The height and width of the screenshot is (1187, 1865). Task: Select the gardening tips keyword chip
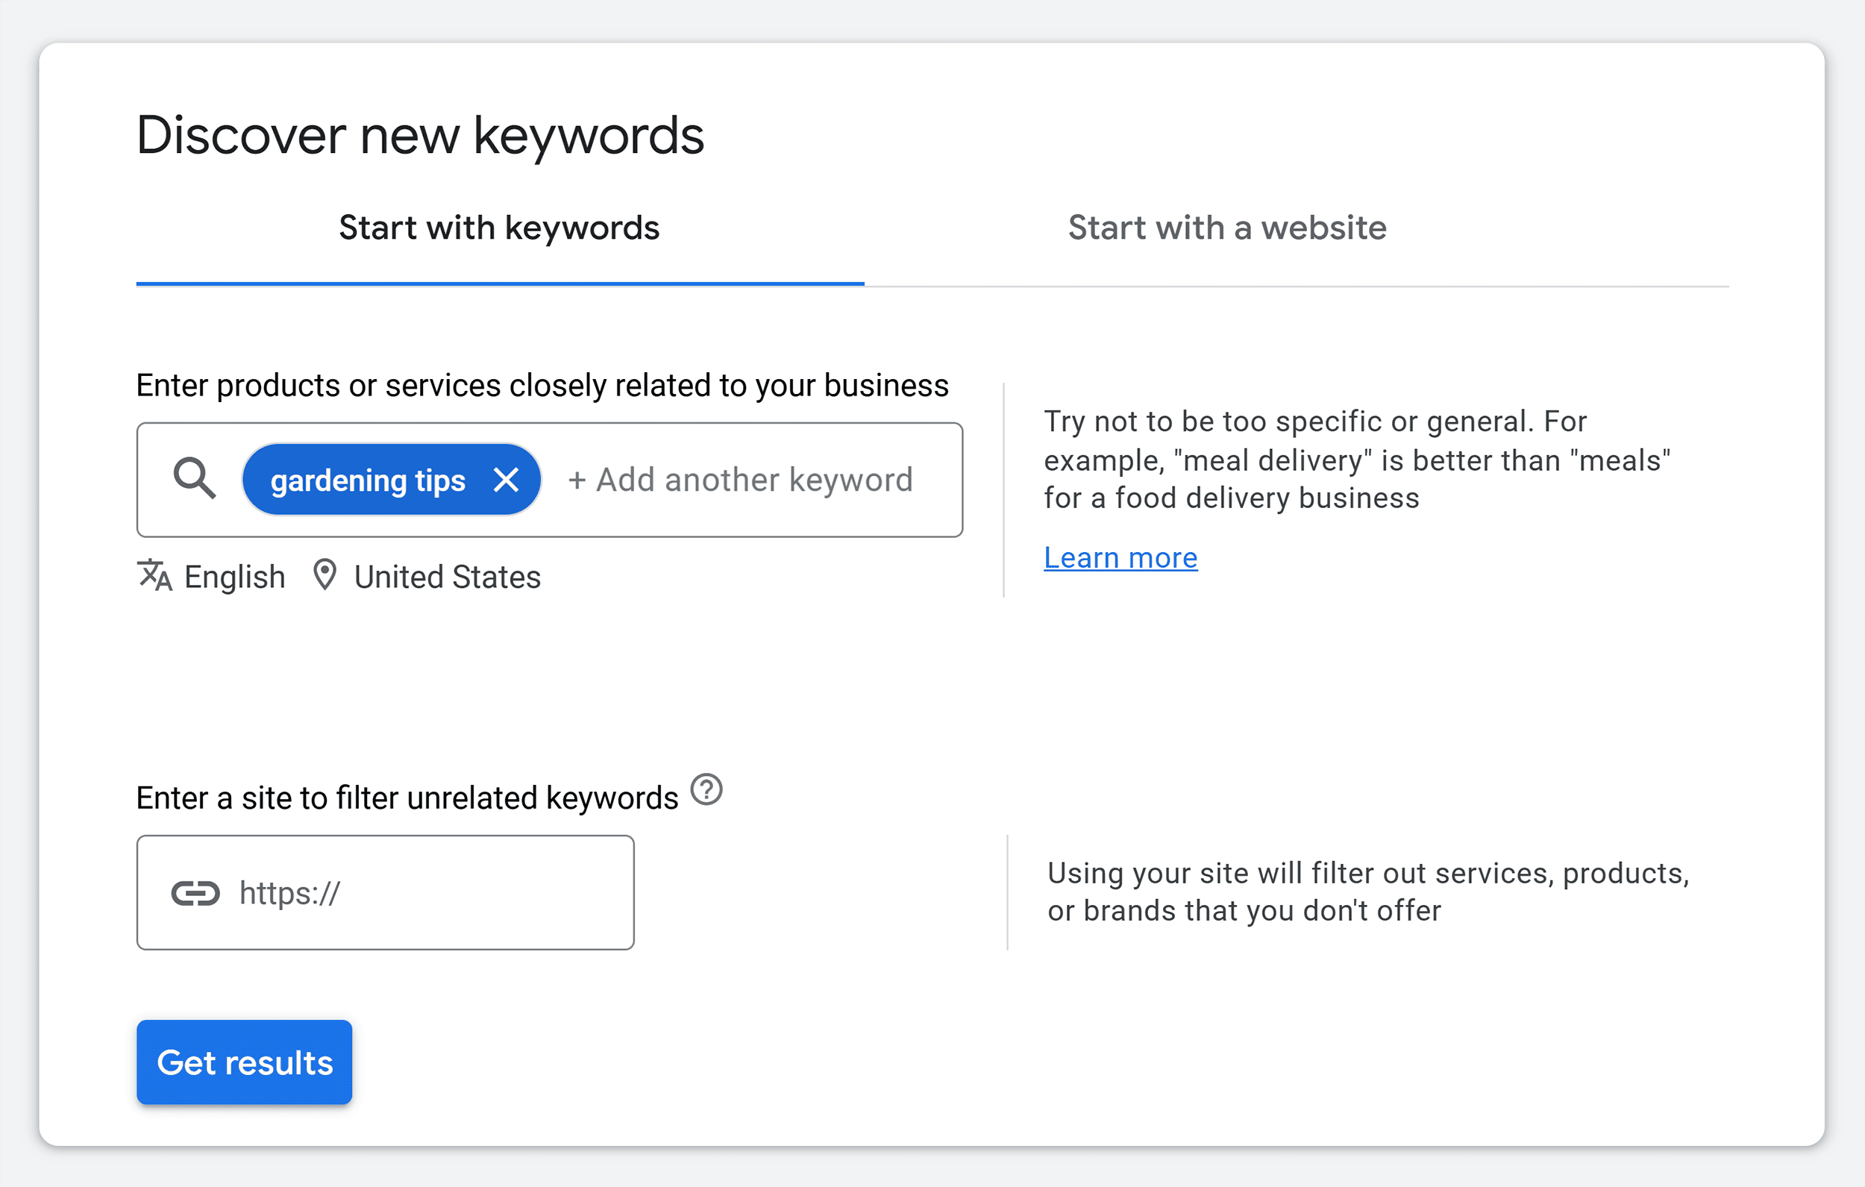coord(368,480)
